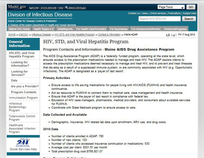The image size is (204, 158).
Task: Open the Contact Us link
Action: pos(134,13)
